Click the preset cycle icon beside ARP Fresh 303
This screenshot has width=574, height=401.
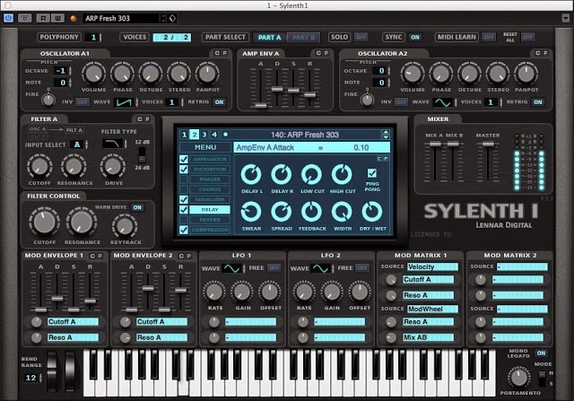tap(172, 18)
